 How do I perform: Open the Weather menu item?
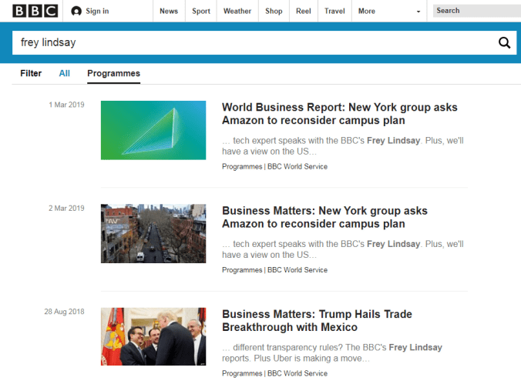click(x=237, y=11)
